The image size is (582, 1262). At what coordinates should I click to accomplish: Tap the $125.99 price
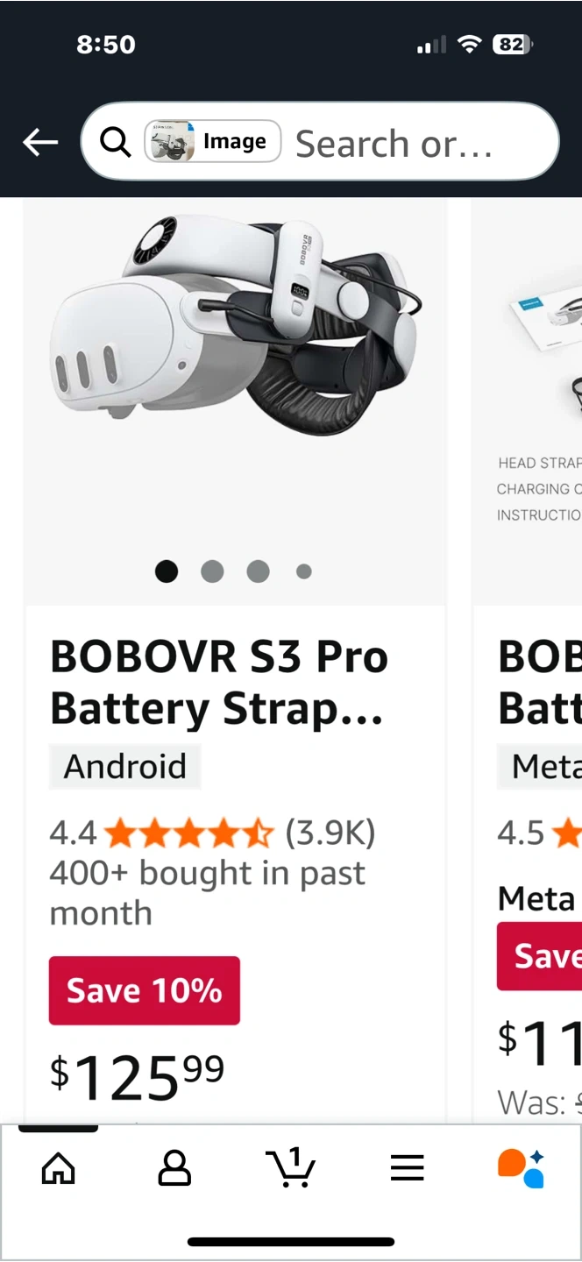138,1075
